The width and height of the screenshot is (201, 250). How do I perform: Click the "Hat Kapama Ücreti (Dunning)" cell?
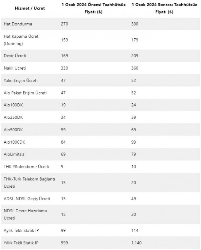click(x=22, y=40)
